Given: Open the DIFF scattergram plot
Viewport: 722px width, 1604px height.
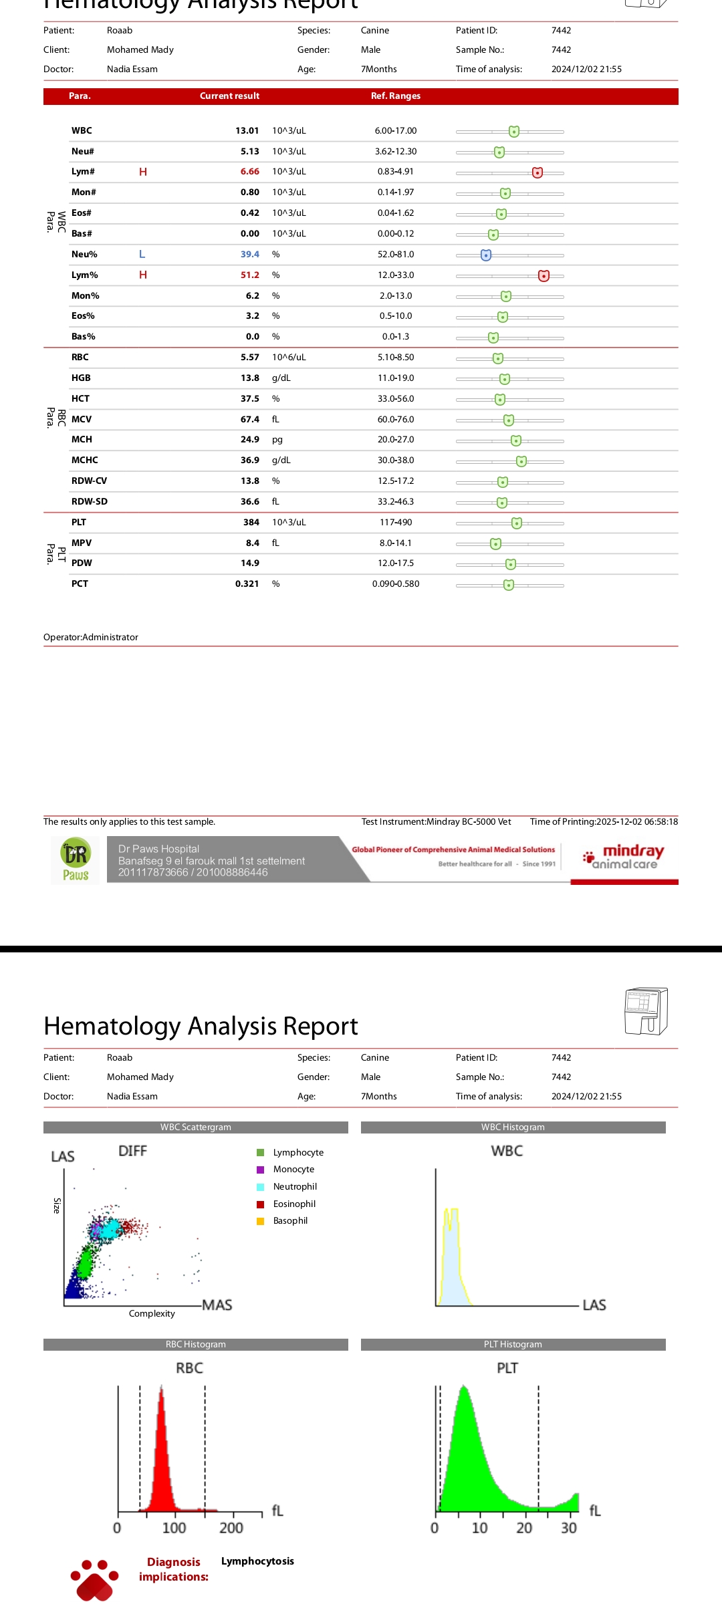Looking at the screenshot, I should click(x=127, y=1243).
